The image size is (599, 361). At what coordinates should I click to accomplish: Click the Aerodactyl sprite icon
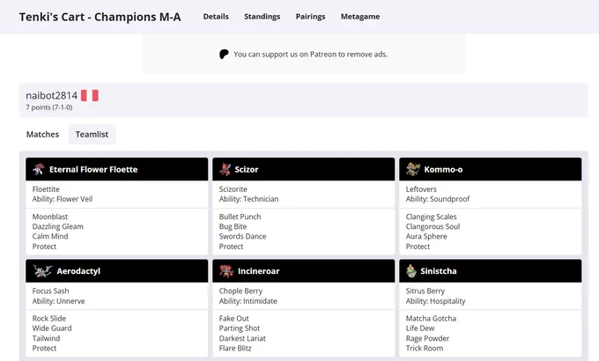(x=42, y=271)
